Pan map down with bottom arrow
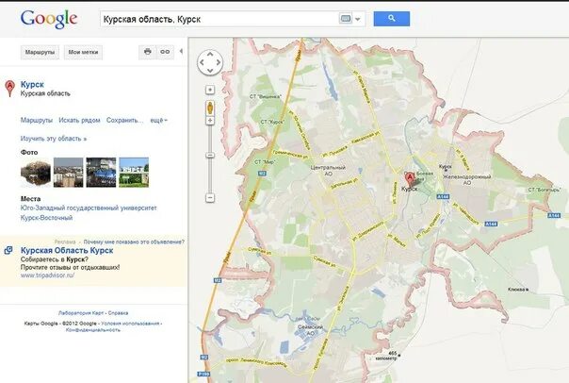The image size is (569, 383). pyautogui.click(x=210, y=71)
